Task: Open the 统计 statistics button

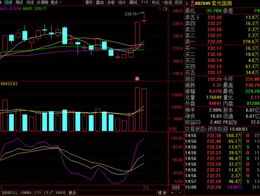Action: pos(122,2)
